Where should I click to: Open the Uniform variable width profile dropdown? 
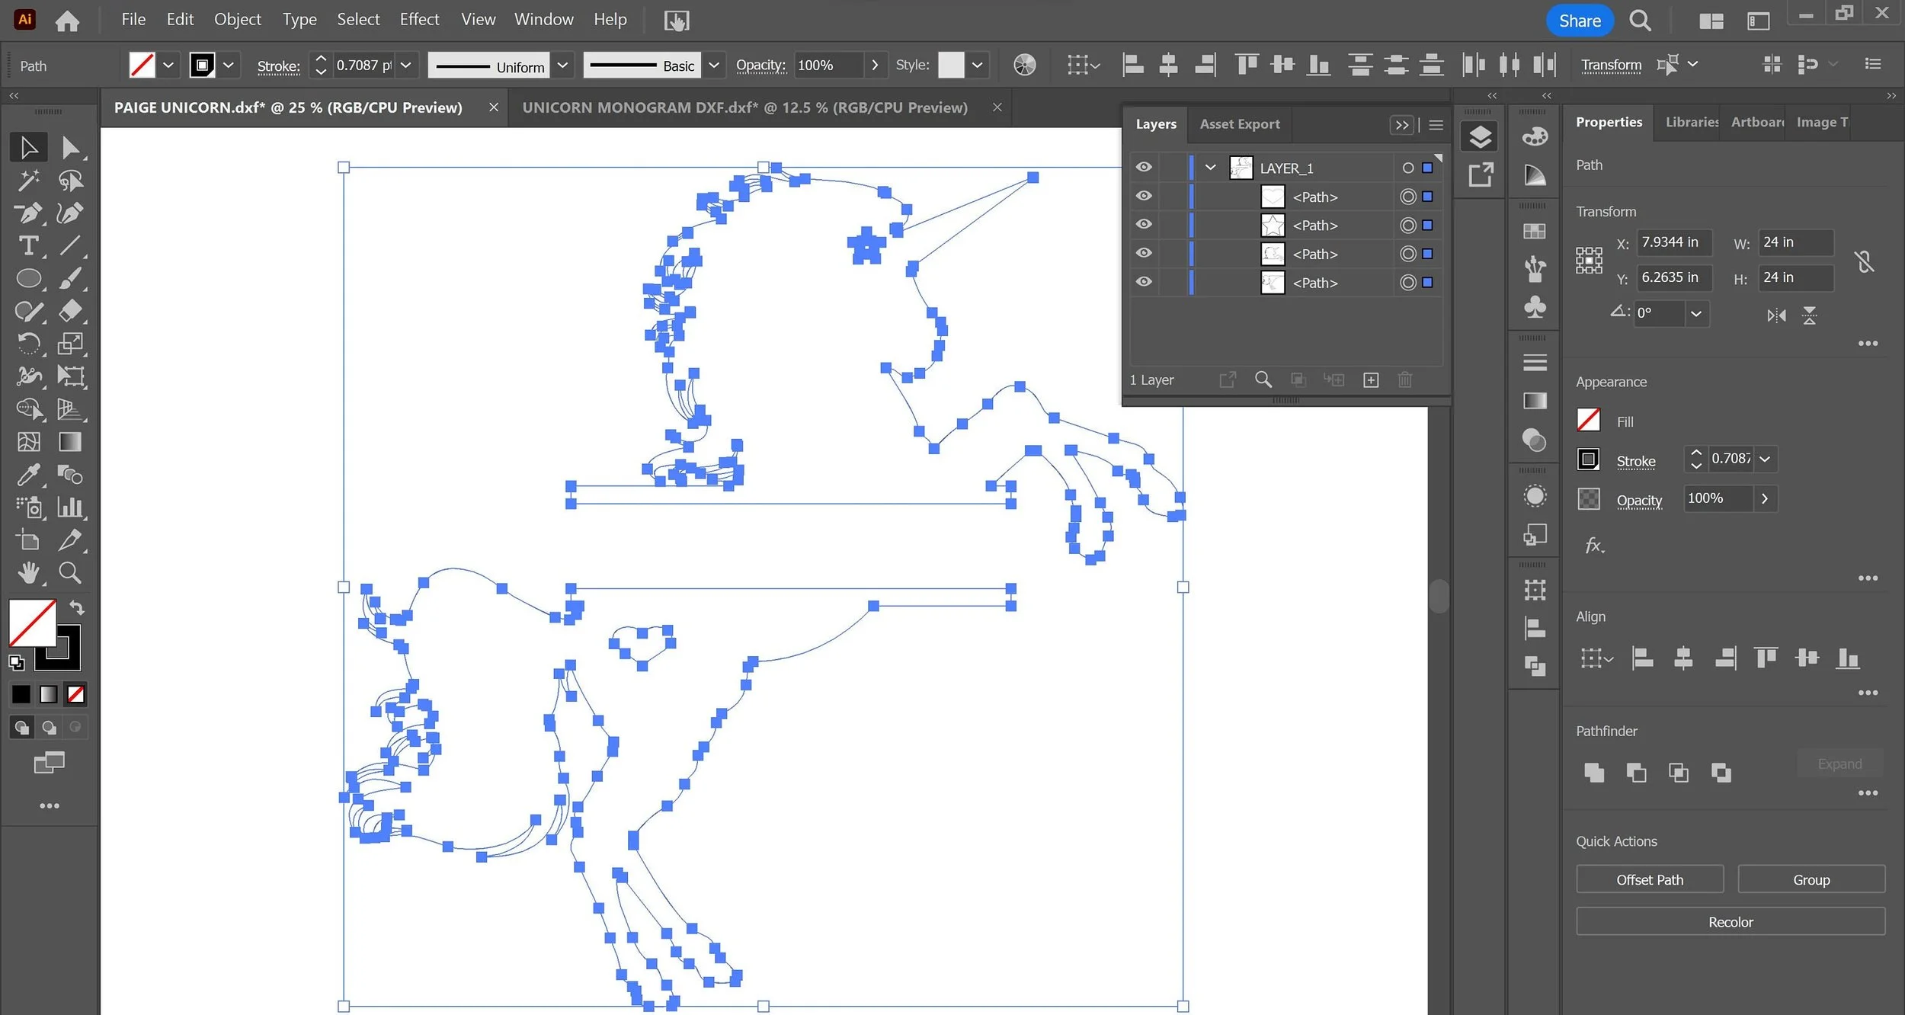click(x=562, y=66)
